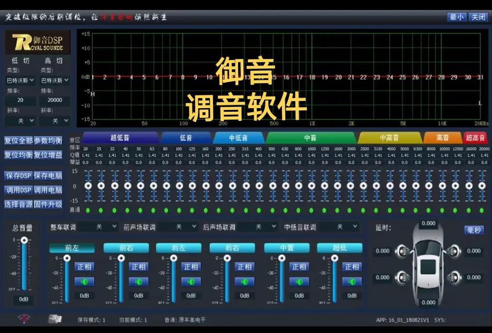
Task: Toggle 直通 bypass dot for 20 Hz band
Action: click(88, 211)
